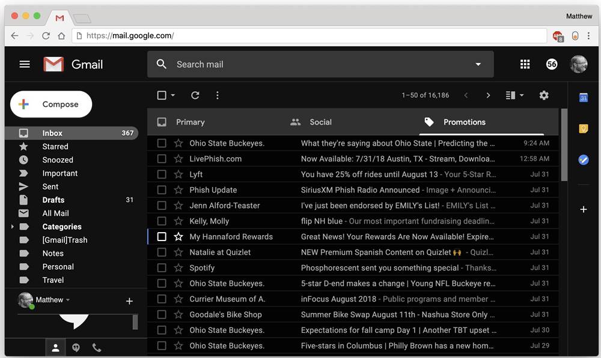The width and height of the screenshot is (601, 358).
Task: Switch to the phone calls icon
Action: click(x=97, y=348)
